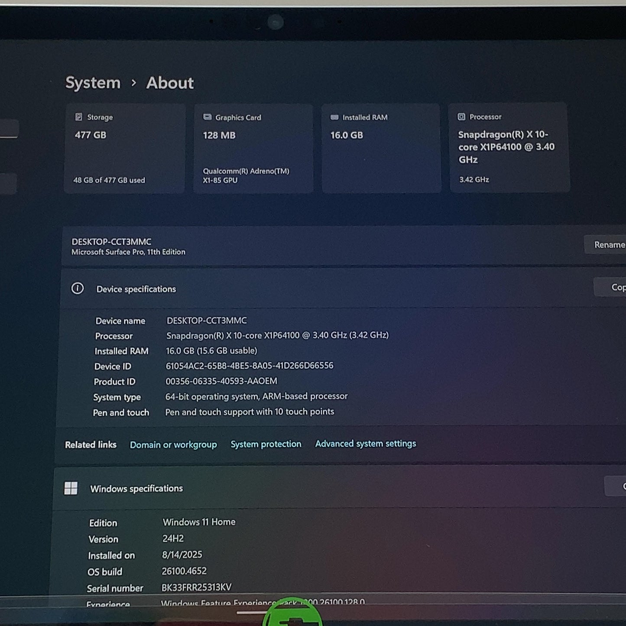Click 'Qualcomm(R) Adreno(TM) X1-85 GPU' text
The width and height of the screenshot is (626, 626).
coord(246,175)
